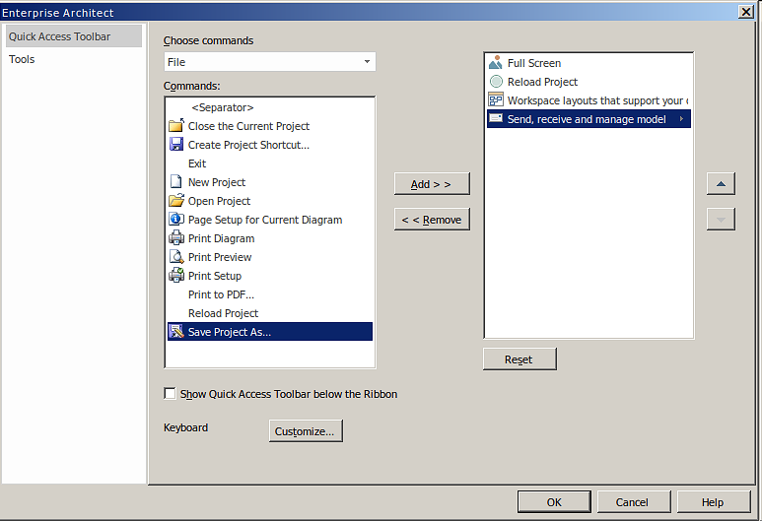Select the Tools page in left pane
Image resolution: width=762 pixels, height=521 pixels.
22,59
